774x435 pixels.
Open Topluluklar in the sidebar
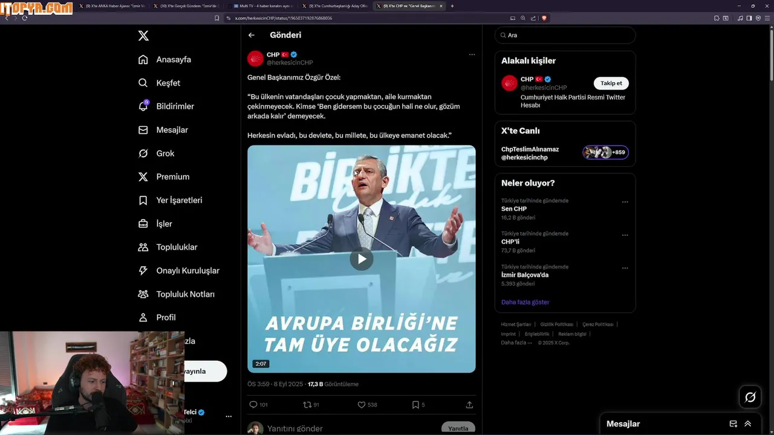pyautogui.click(x=167, y=247)
